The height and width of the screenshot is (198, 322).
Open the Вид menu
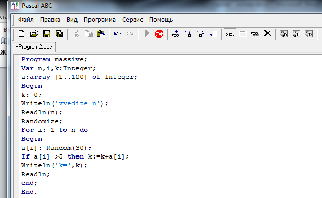[x=72, y=20]
